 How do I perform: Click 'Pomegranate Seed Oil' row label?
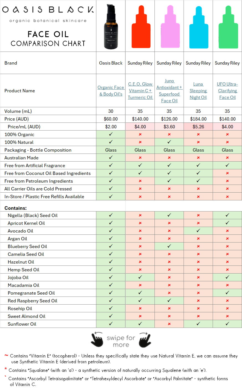click(x=31, y=293)
